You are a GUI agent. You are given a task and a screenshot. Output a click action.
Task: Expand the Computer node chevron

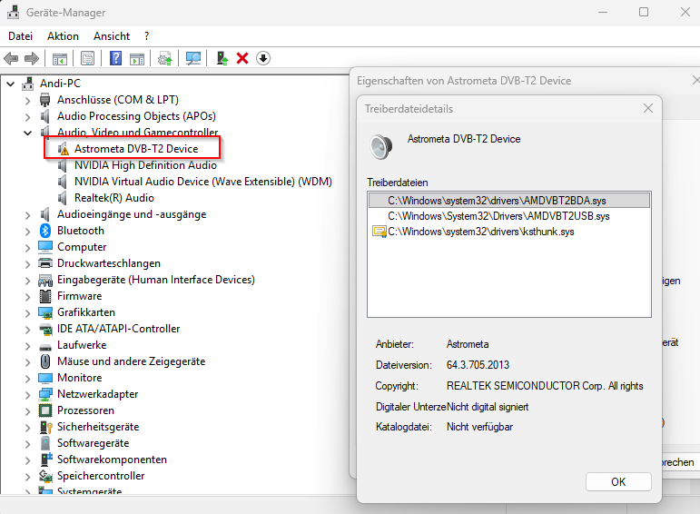pyautogui.click(x=27, y=248)
